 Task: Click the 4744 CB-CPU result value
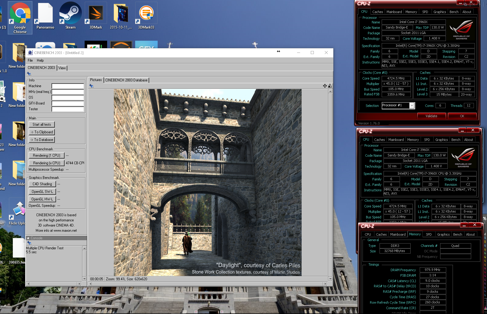pos(75,163)
